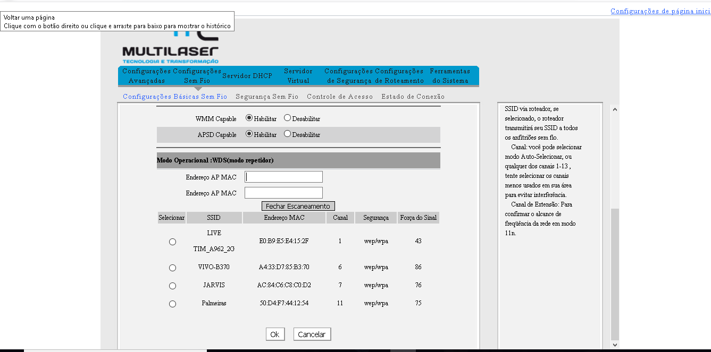The image size is (711, 352).
Task: Enable WMM Capable with Habilitar radio
Action: point(249,118)
